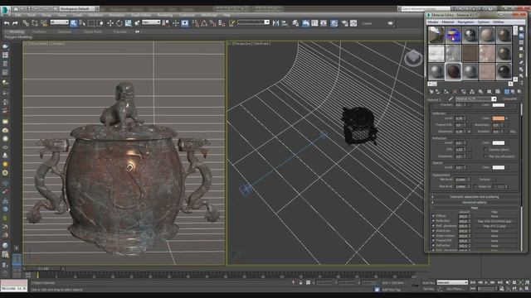
Task: Open the Schematic View icon
Action: (x=324, y=23)
